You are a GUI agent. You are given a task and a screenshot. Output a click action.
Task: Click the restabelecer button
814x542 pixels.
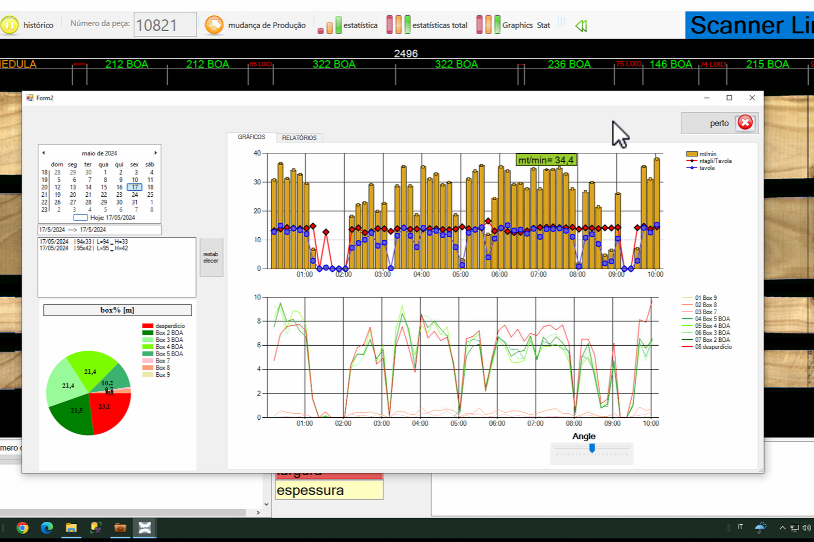(211, 257)
